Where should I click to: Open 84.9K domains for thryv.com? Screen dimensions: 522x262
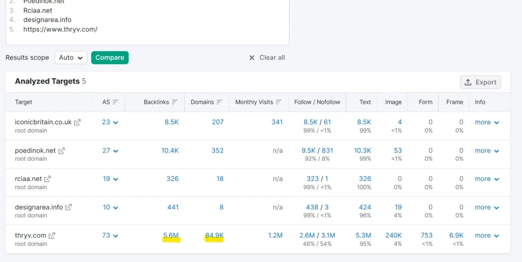click(x=215, y=236)
